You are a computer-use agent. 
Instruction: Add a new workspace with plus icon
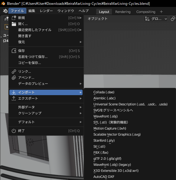tap(161, 12)
